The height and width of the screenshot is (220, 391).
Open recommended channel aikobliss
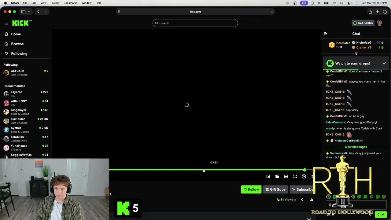pos(26,138)
